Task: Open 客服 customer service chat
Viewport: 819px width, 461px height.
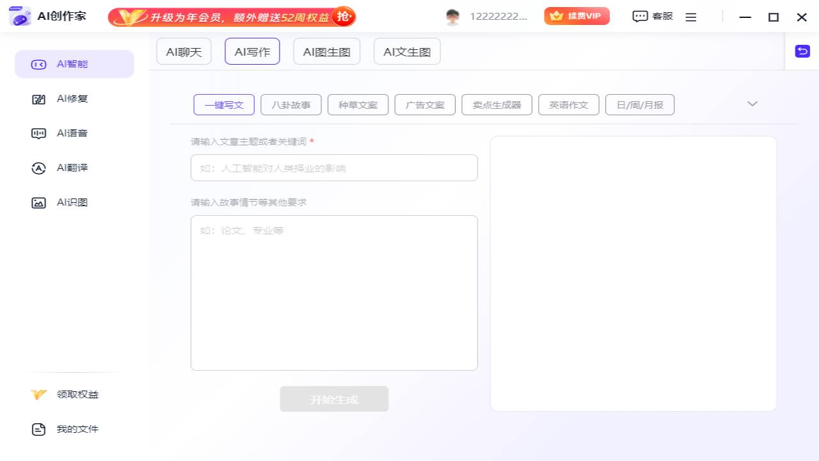Action: point(652,16)
